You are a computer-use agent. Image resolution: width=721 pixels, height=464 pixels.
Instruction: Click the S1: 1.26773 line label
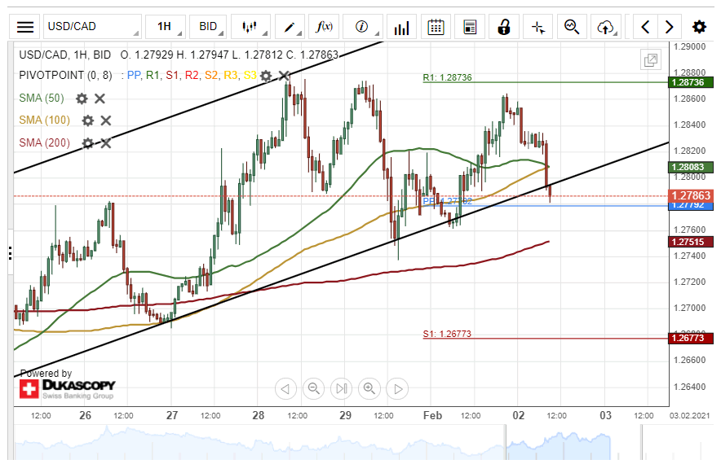(448, 334)
